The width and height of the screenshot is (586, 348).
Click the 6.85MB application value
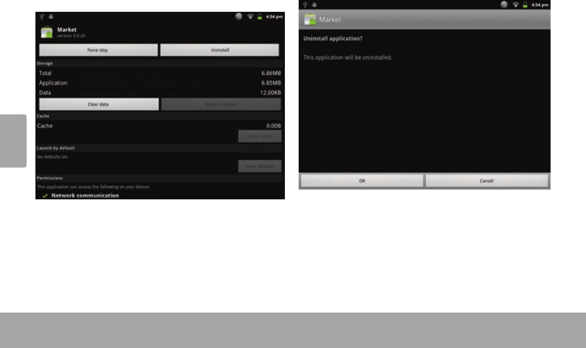coord(271,83)
